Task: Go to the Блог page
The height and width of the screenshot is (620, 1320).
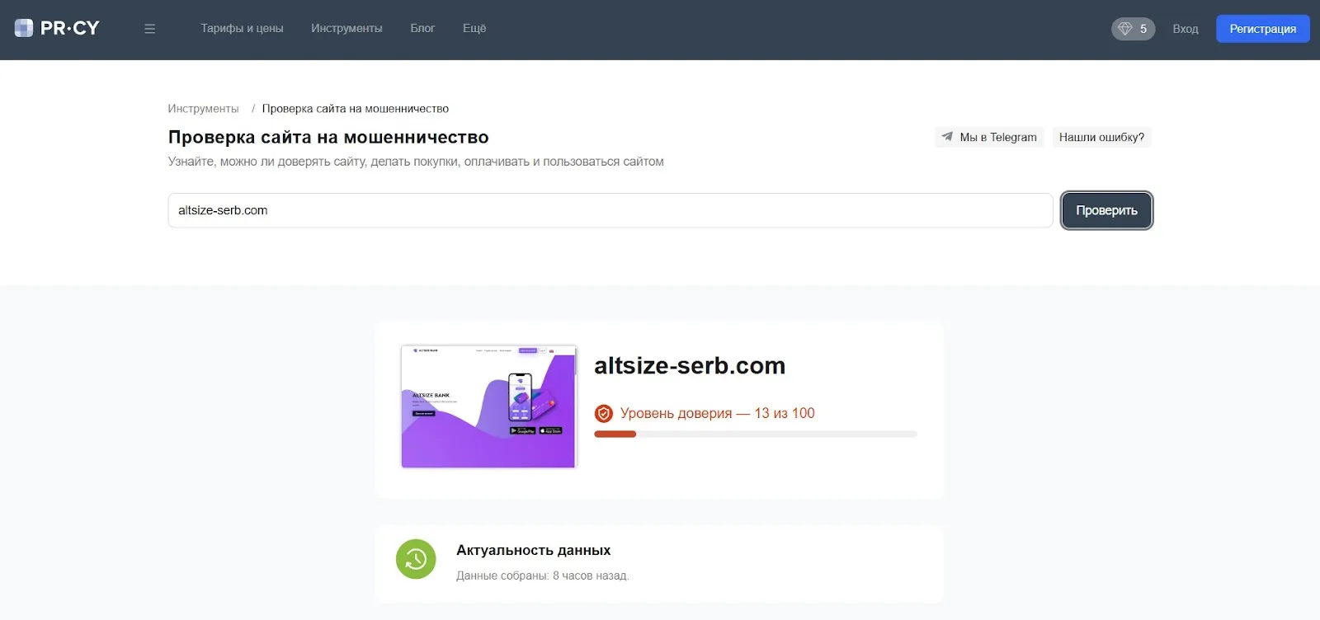Action: point(422,28)
